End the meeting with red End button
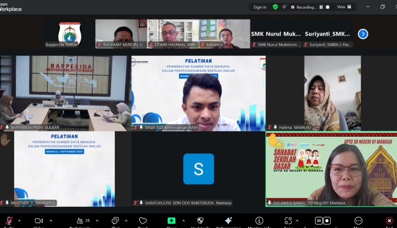 389,221
